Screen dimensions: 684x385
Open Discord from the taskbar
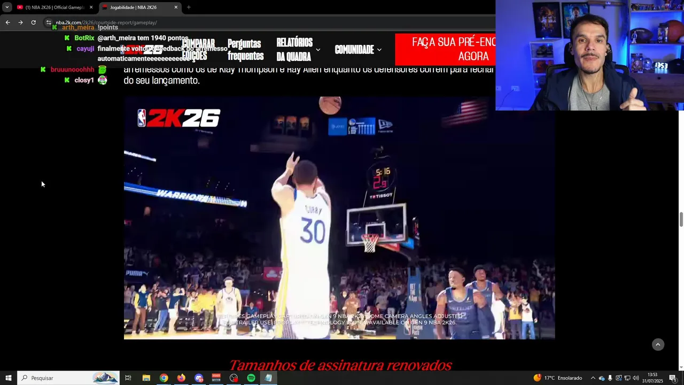click(199, 378)
